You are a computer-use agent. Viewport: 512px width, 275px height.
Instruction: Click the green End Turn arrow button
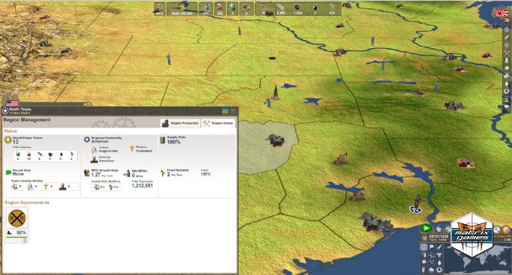tap(426, 228)
